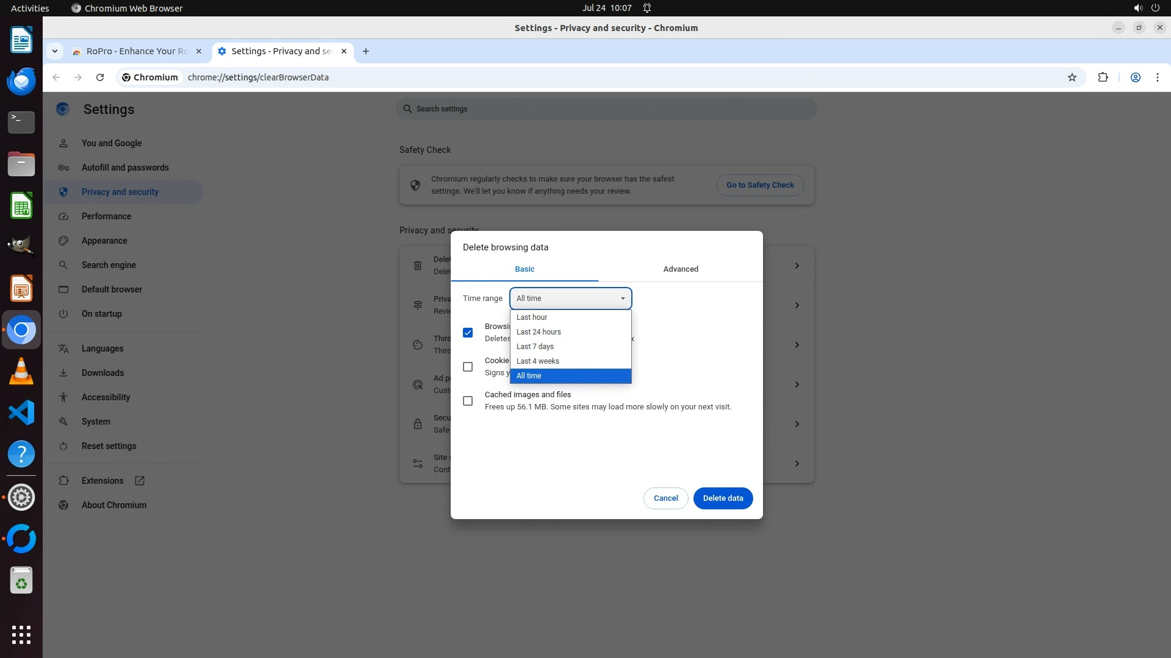Screen dimensions: 1171x658
Task: Switch to the Advanced tab
Action: click(x=681, y=269)
